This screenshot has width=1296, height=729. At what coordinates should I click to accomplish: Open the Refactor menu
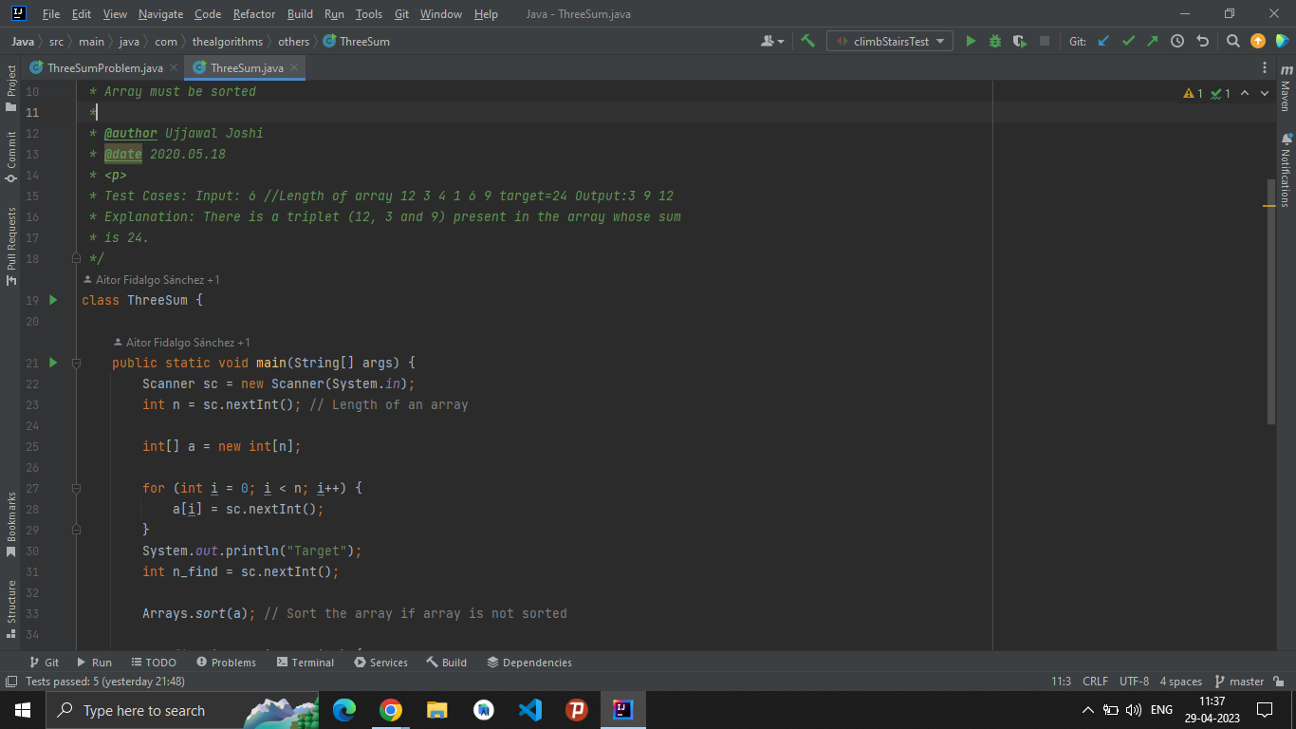(254, 14)
